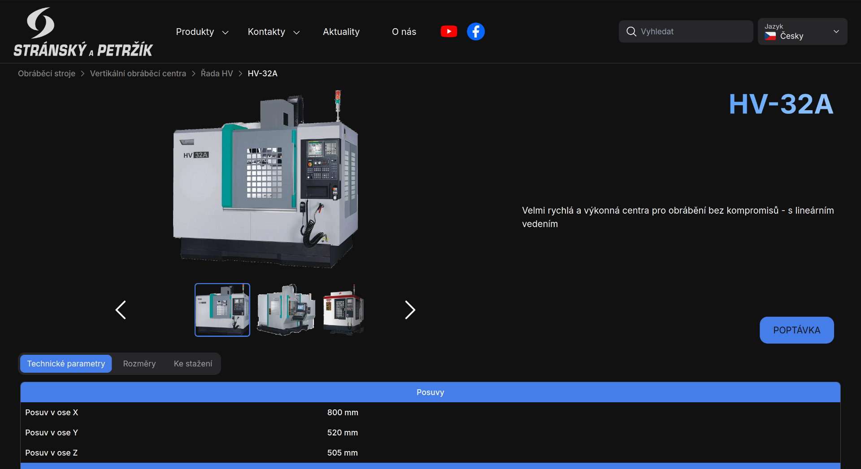The image size is (861, 469).
Task: Open the company YouTube channel
Action: pyautogui.click(x=449, y=31)
